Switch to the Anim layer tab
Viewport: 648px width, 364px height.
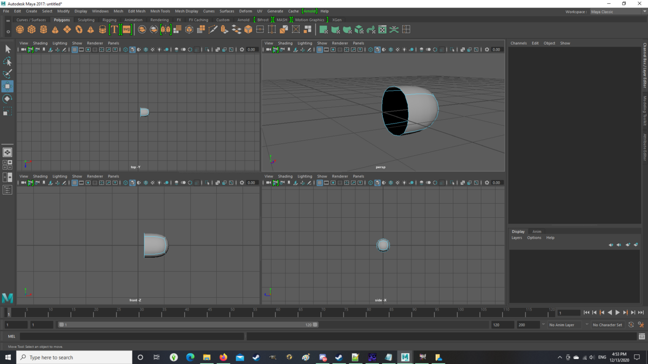coord(536,231)
